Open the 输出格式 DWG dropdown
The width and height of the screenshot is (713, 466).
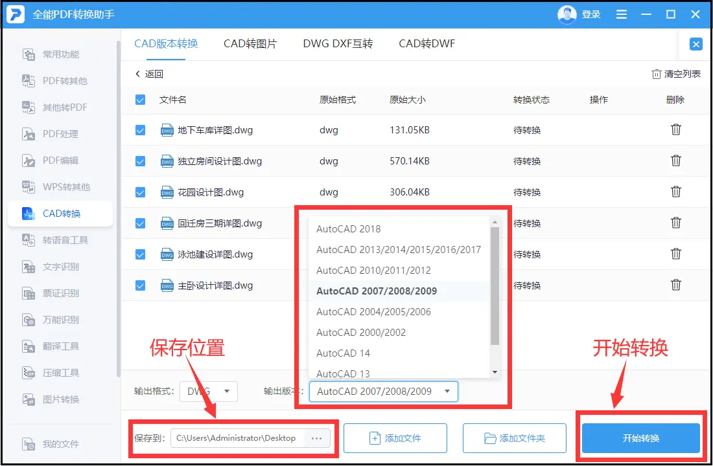[209, 391]
